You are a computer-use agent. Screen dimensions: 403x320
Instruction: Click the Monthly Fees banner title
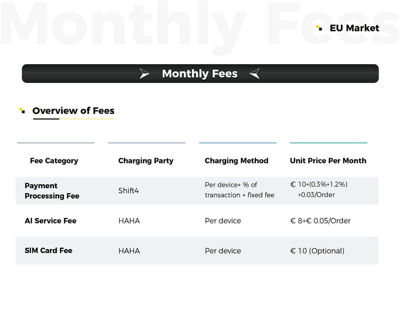point(200,74)
